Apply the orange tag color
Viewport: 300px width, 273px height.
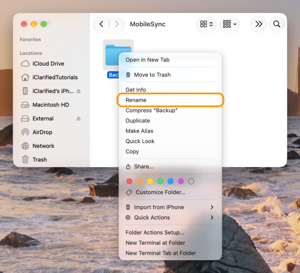(x=140, y=182)
